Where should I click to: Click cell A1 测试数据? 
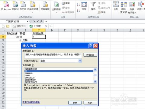pyautogui.click(x=13, y=34)
